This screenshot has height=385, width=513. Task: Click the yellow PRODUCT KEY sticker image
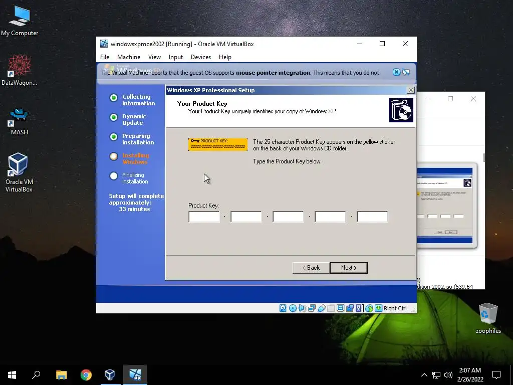click(x=218, y=144)
